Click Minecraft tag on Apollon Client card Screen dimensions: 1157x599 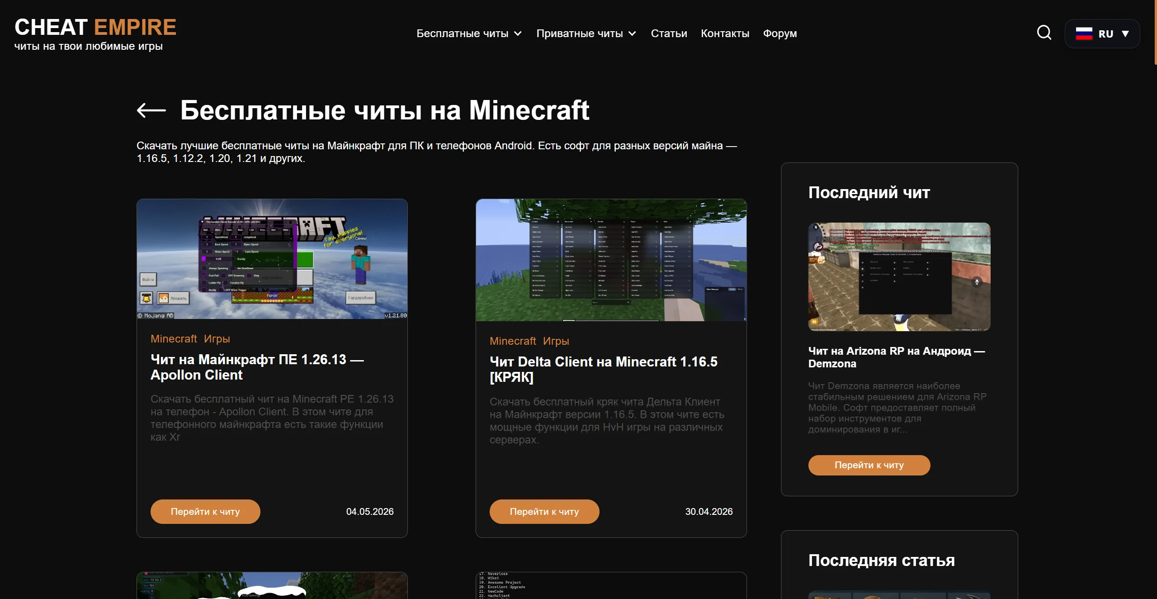[x=174, y=338]
